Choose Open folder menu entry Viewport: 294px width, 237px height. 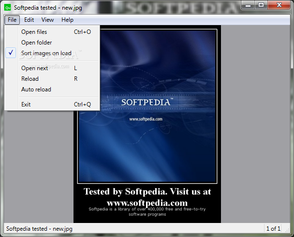coord(52,43)
